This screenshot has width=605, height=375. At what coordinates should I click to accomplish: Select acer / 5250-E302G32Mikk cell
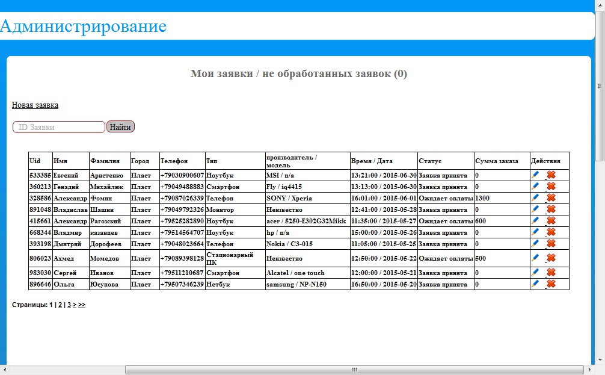[307, 221]
